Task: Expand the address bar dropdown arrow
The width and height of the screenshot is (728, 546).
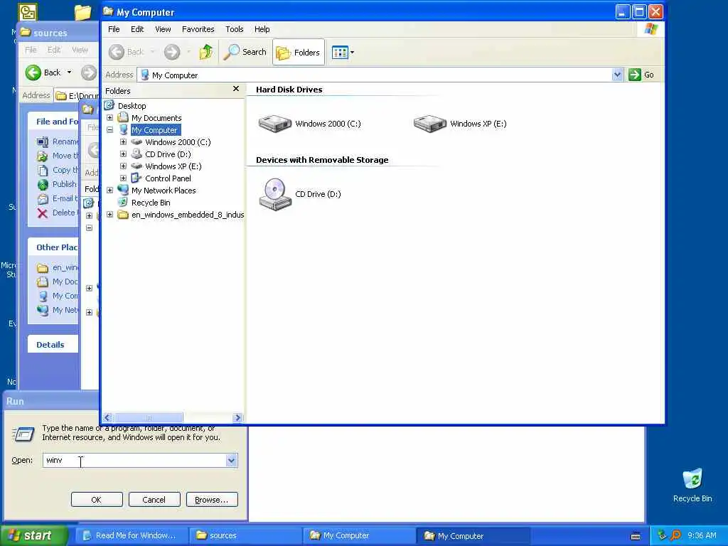Action: click(617, 75)
